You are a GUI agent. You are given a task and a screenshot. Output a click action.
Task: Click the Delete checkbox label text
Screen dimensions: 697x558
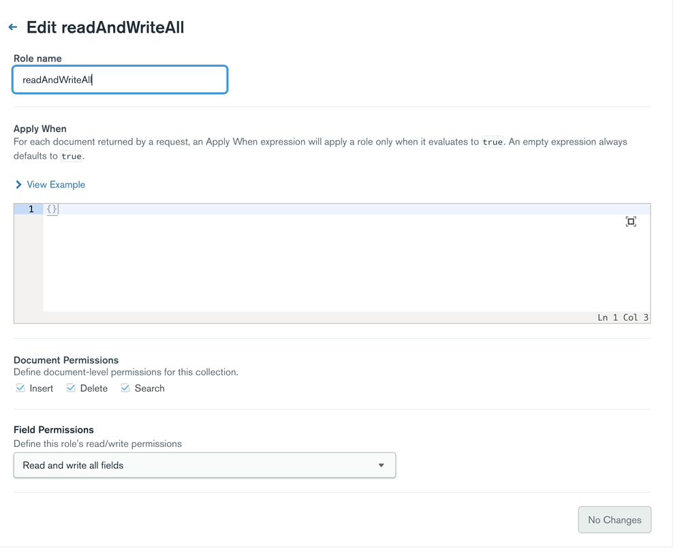[94, 388]
